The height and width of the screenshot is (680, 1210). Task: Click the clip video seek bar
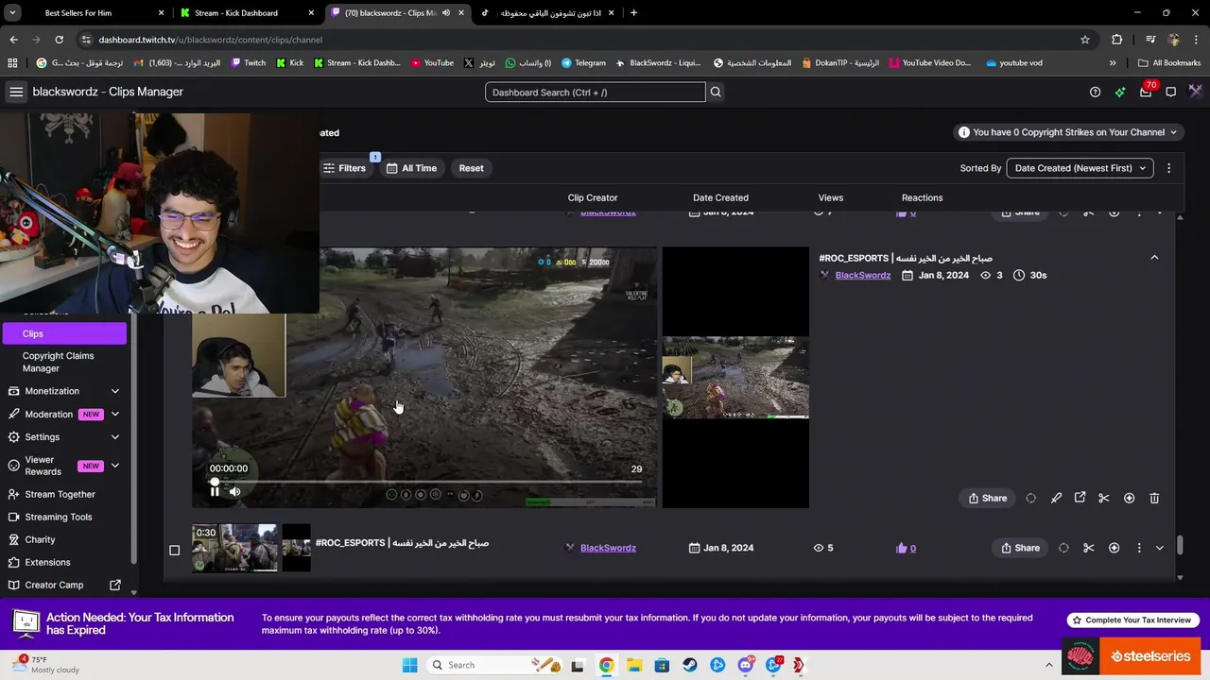[x=427, y=482]
